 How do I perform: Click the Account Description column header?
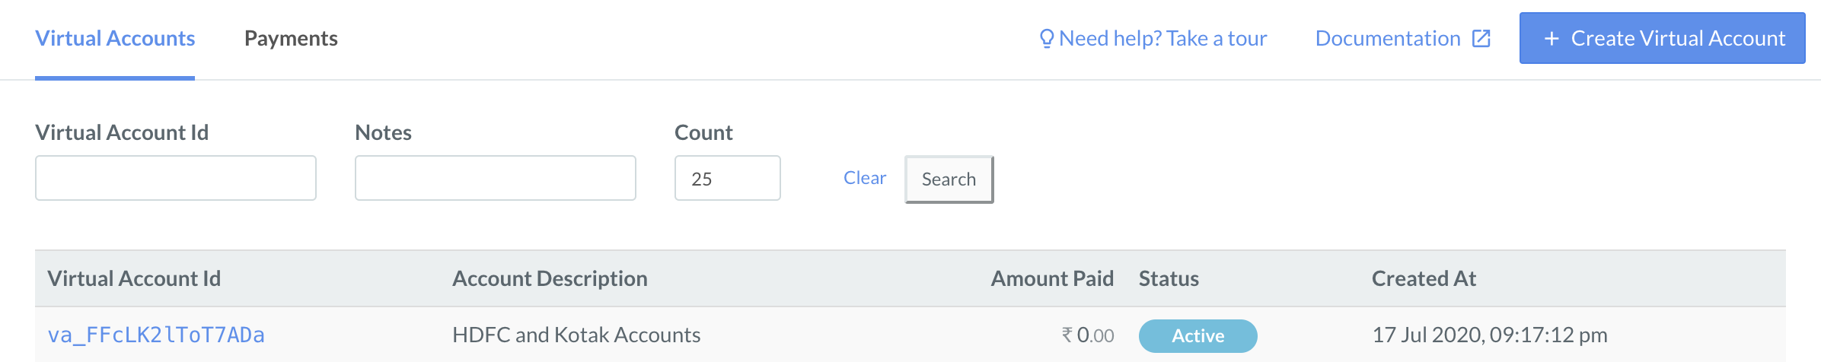pos(550,279)
